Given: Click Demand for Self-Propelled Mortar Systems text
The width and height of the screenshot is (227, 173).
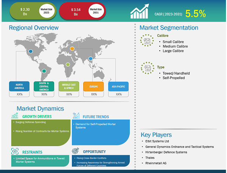Looking at the screenshot, I should tap(96, 126).
